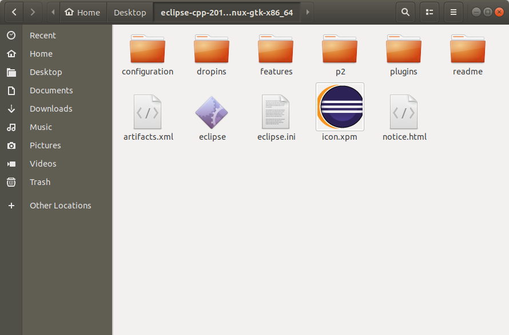The width and height of the screenshot is (509, 335).
Task: Click the Home house icon in sidebar
Action: click(11, 54)
